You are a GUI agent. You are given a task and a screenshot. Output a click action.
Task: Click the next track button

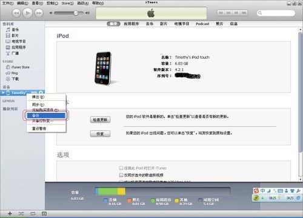click(x=39, y=13)
